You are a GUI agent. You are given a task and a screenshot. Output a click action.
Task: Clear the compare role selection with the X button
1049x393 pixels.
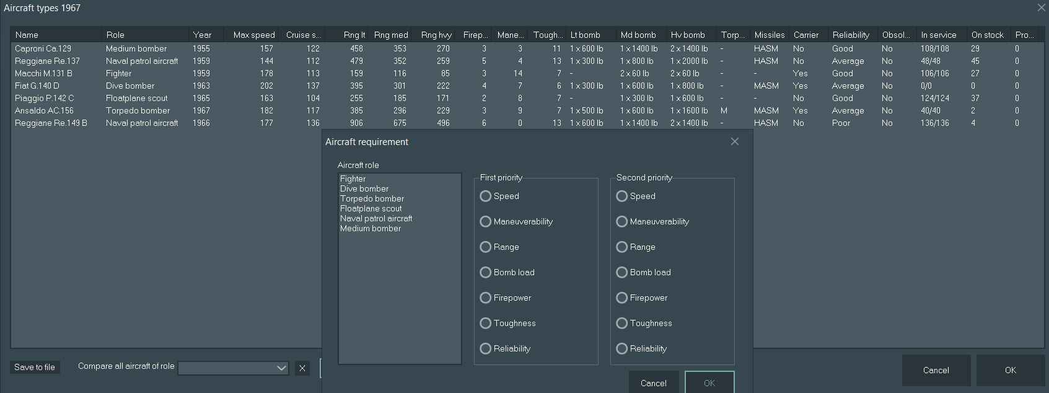point(302,368)
